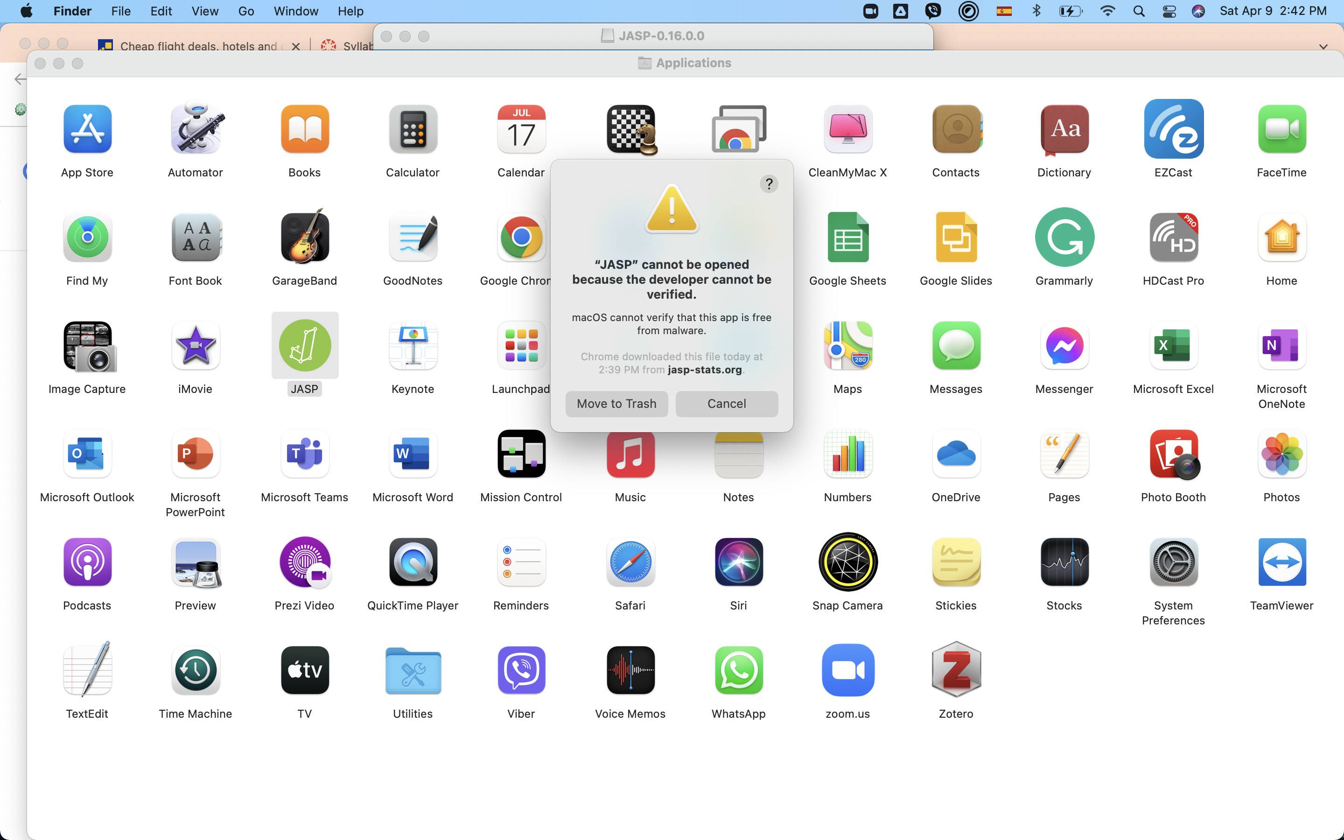
Task: Open Photo Booth icon
Action: click(x=1174, y=455)
